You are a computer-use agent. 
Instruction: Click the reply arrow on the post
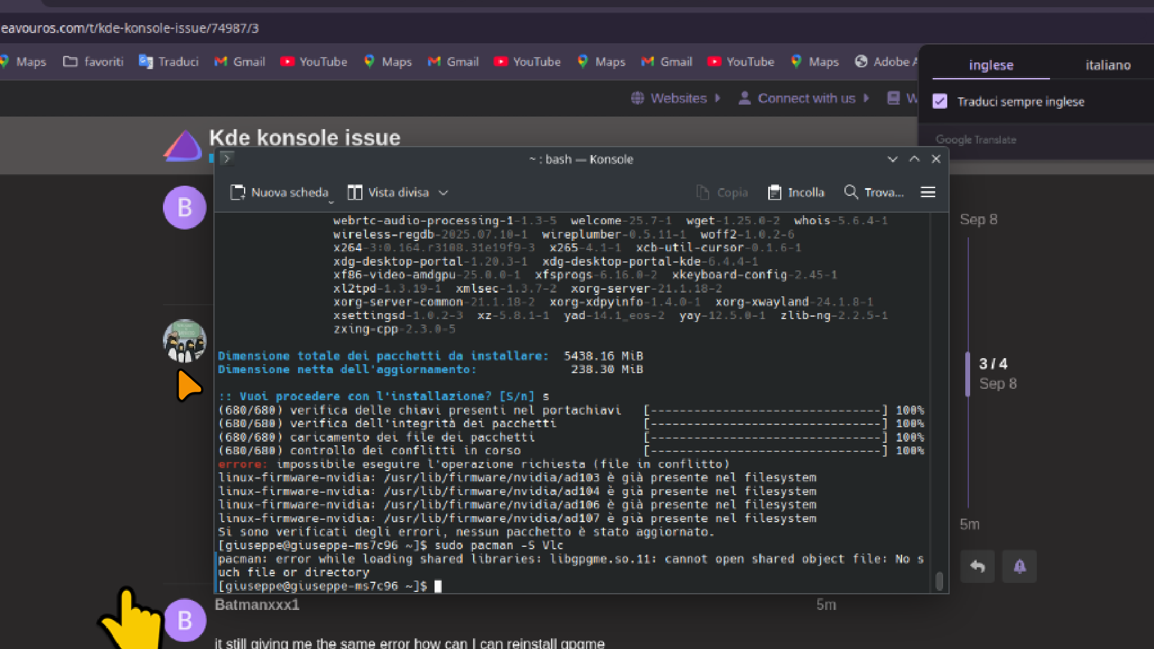[977, 567]
